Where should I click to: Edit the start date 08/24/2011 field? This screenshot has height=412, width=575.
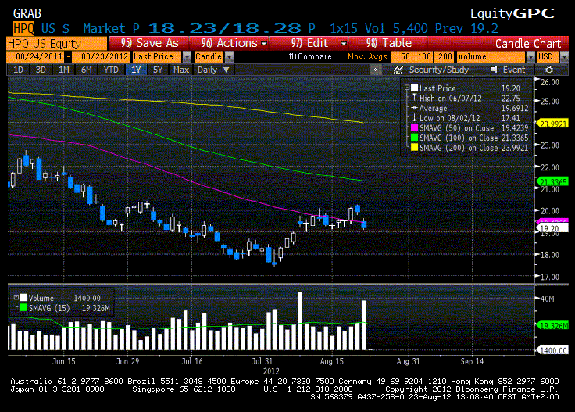pyautogui.click(x=36, y=57)
